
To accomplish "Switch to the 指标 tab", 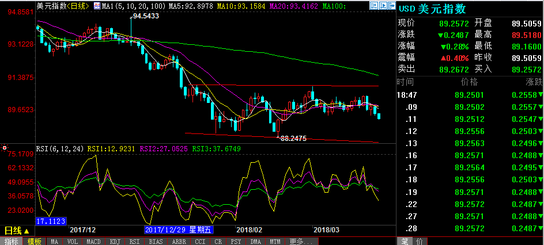I will pos(12,241).
